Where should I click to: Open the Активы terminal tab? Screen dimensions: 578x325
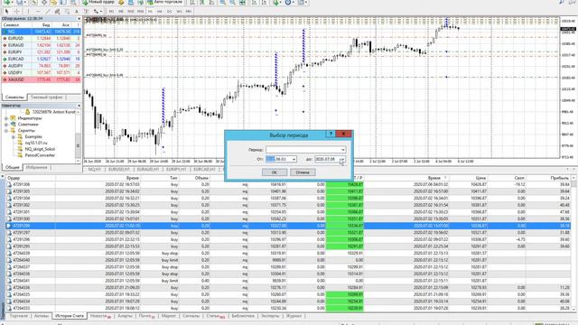tap(42, 316)
